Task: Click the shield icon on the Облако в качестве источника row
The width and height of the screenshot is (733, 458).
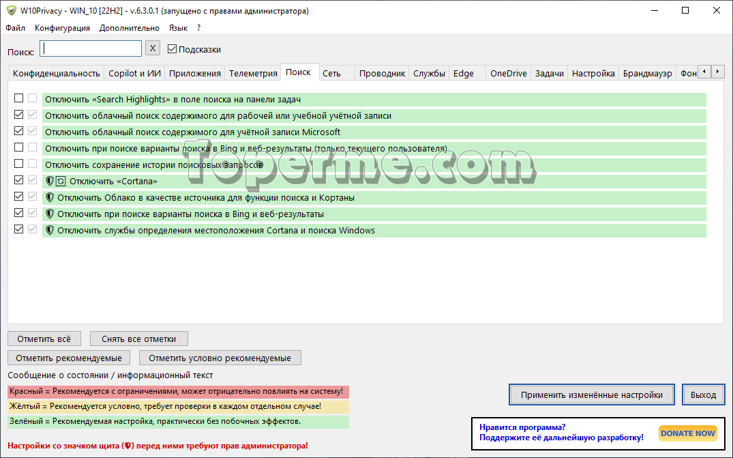Action: click(x=50, y=197)
